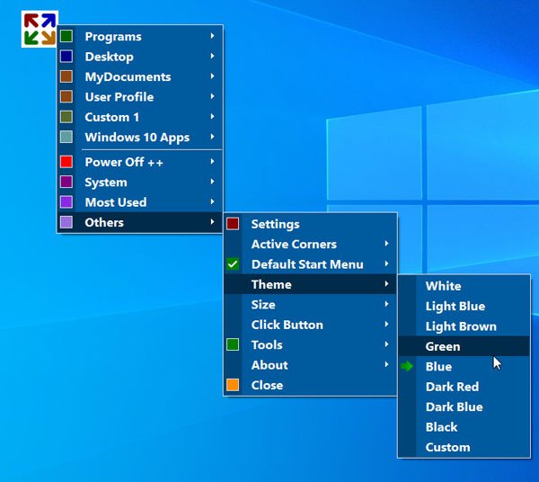Open the Desktop menu entry
Viewport: 539px width, 482px height.
140,57
